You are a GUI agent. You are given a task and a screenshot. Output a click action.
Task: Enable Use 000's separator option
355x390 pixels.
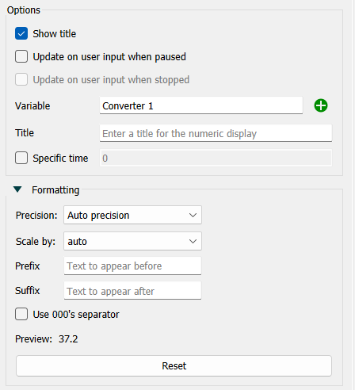21,314
